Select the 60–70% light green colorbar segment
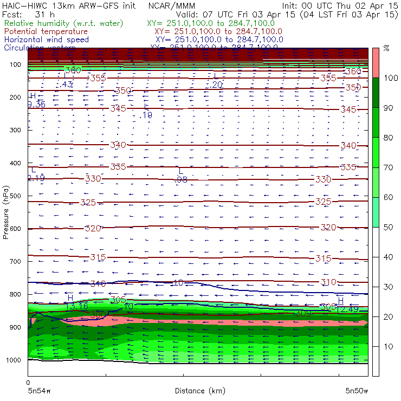This screenshot has width=401, height=401. [376, 182]
